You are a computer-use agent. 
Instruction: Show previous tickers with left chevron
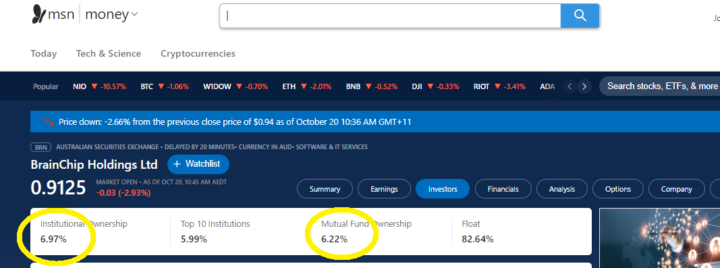point(570,86)
